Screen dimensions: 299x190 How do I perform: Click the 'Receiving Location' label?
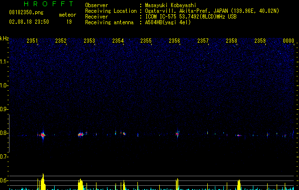[x=111, y=11]
